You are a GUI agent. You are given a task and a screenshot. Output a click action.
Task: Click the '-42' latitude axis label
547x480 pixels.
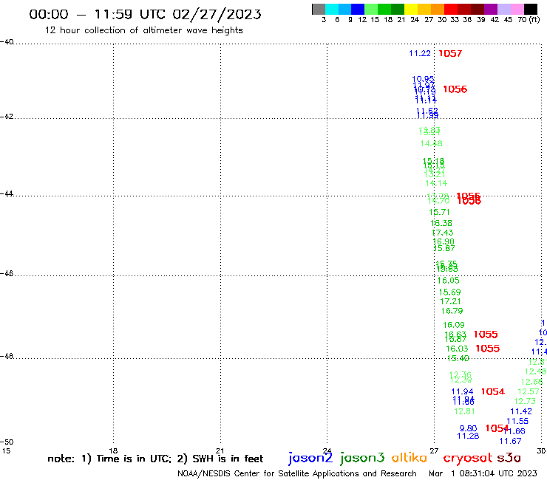(x=7, y=116)
